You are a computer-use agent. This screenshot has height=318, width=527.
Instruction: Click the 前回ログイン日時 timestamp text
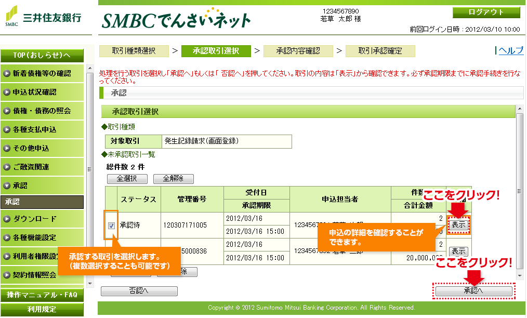click(465, 29)
